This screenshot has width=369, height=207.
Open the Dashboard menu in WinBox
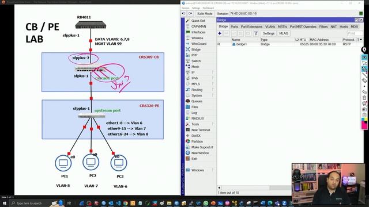(x=208, y=8)
